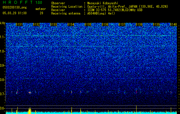The image size is (180, 114).
Task: Click the 0.7 frequency axis label
Action: [x=2, y=94]
